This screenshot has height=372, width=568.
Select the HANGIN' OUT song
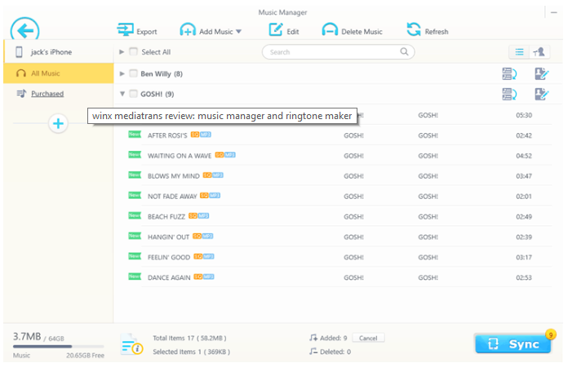pyautogui.click(x=339, y=237)
